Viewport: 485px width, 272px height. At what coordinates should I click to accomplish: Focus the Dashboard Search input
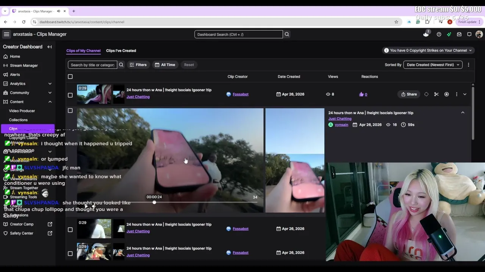pyautogui.click(x=239, y=34)
